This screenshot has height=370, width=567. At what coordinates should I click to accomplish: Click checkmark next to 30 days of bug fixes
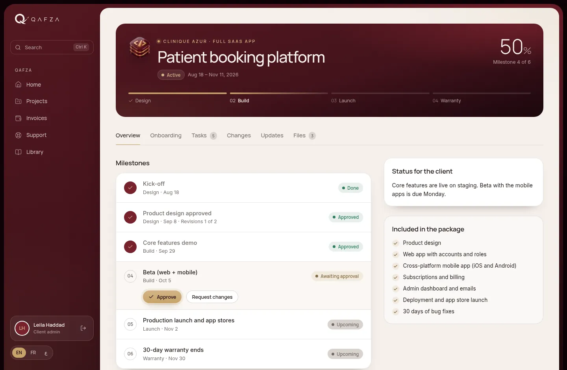(396, 312)
